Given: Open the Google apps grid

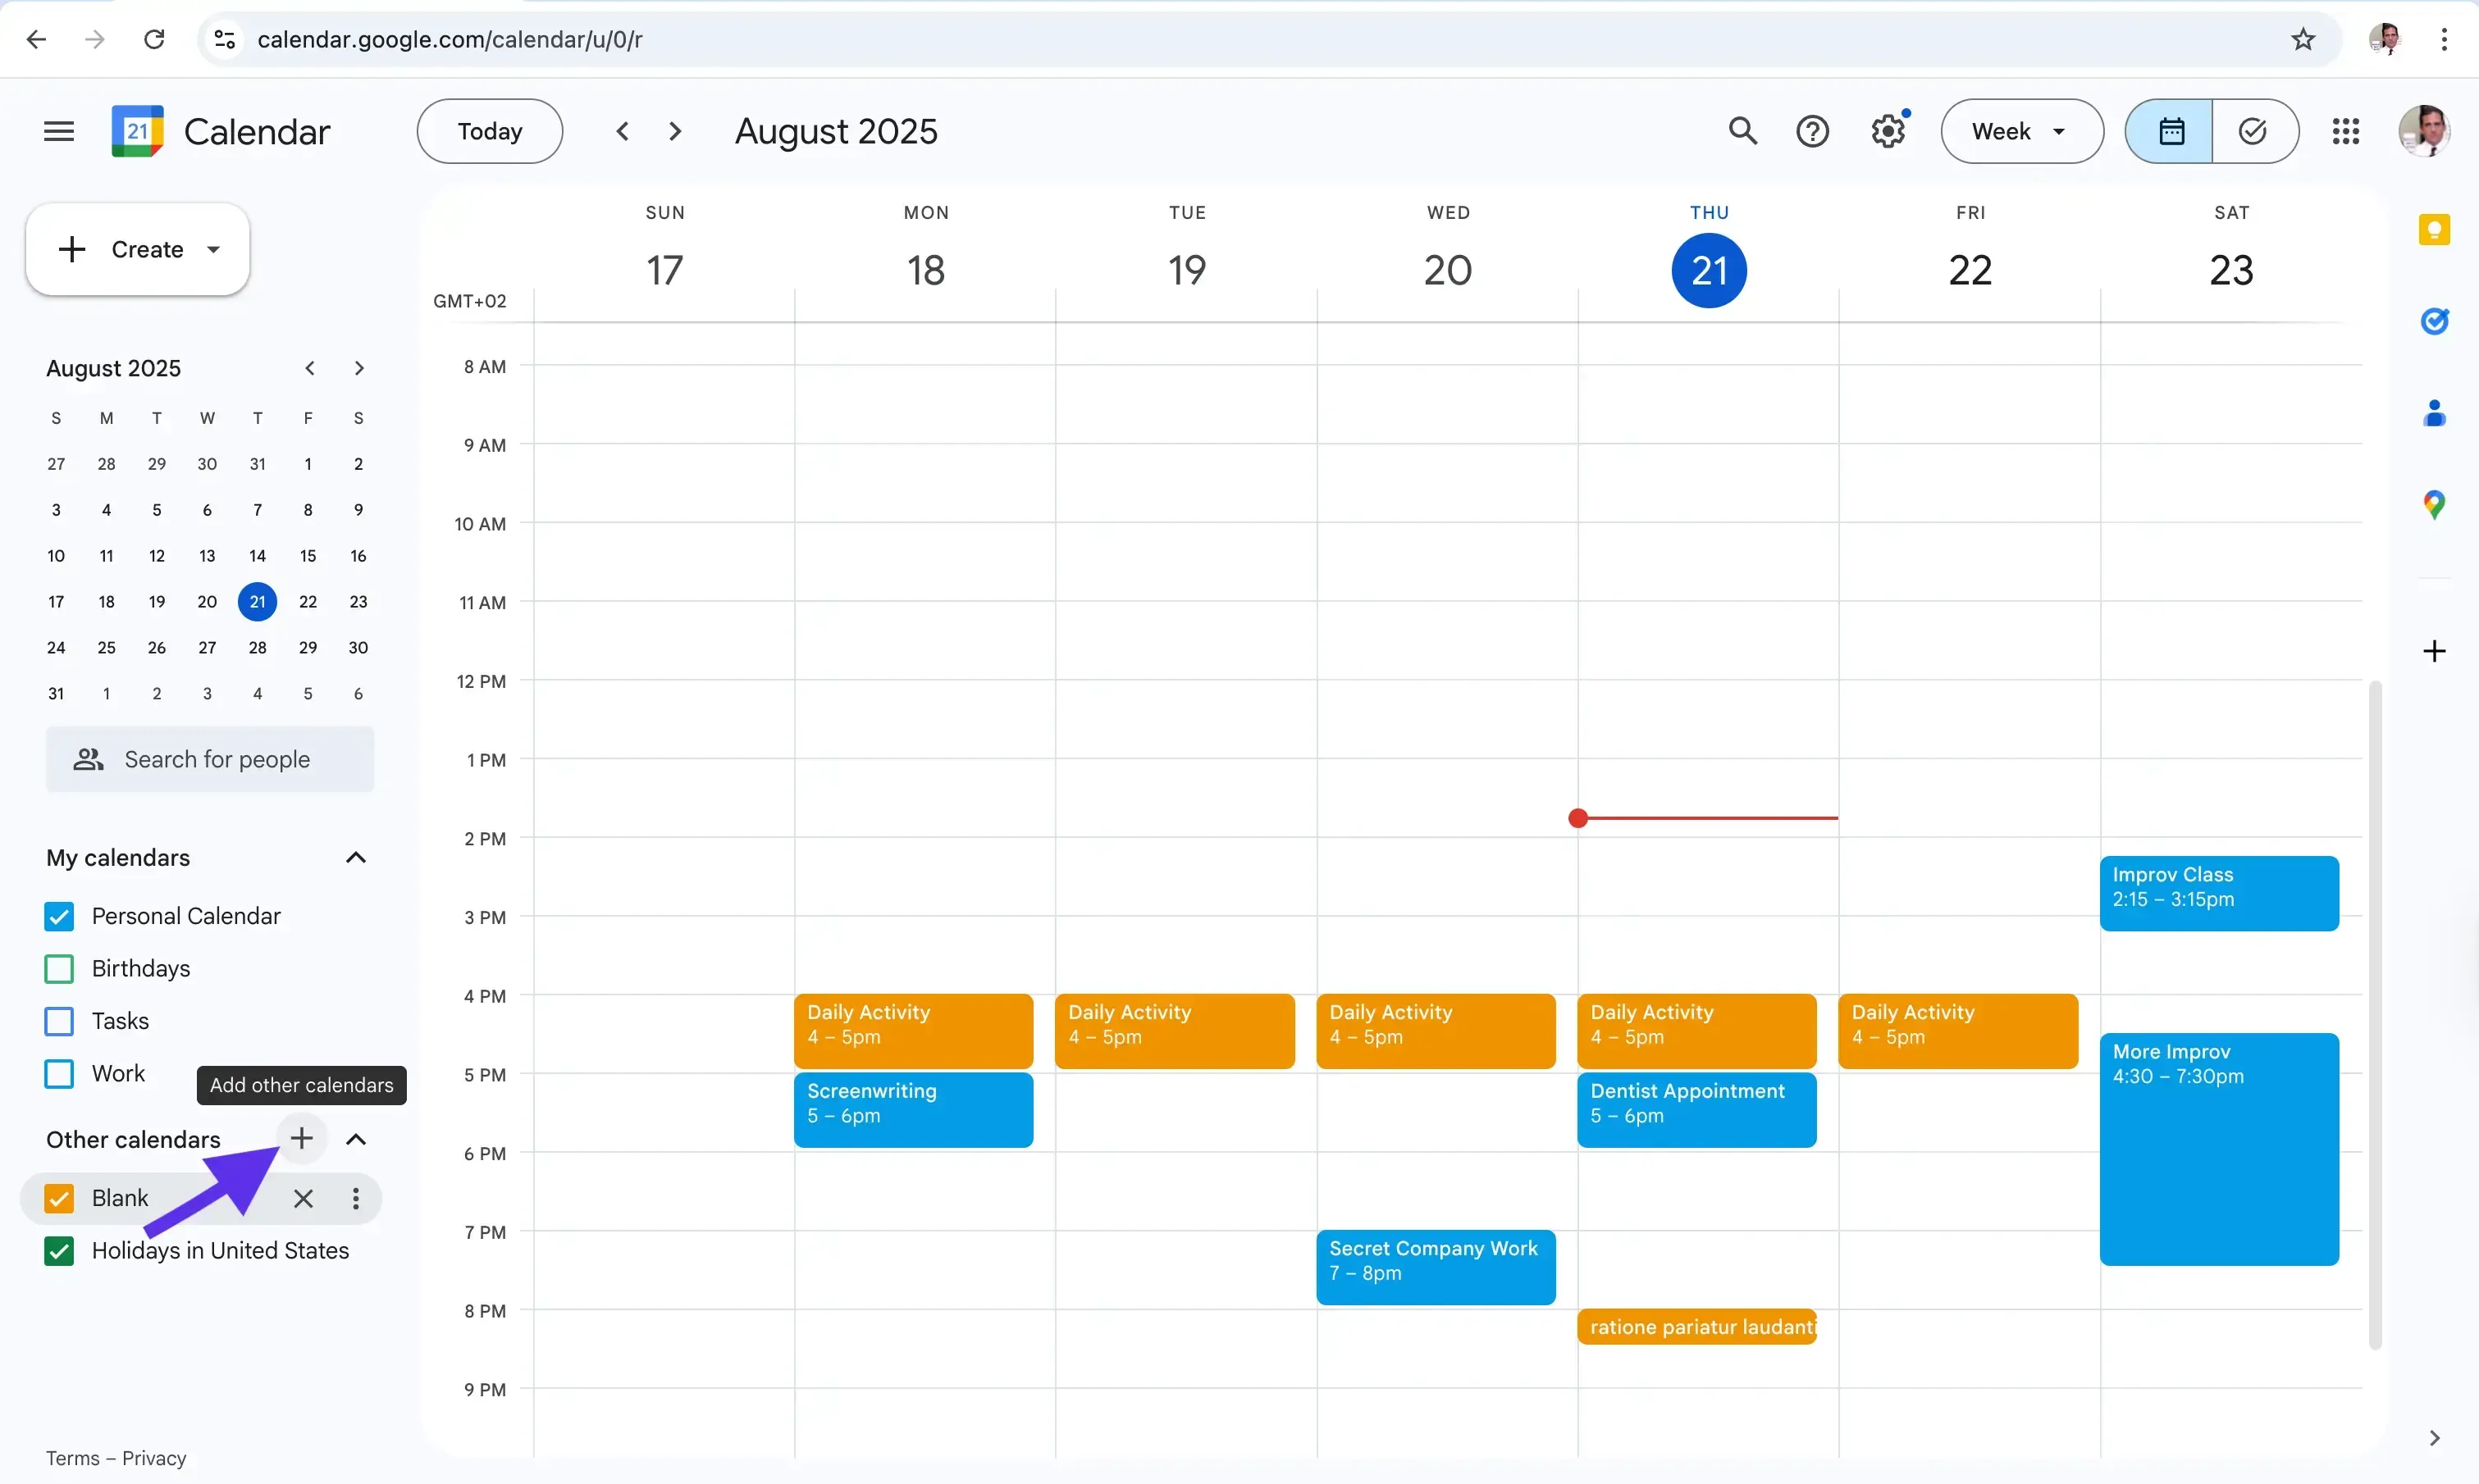Looking at the screenshot, I should (x=2345, y=131).
